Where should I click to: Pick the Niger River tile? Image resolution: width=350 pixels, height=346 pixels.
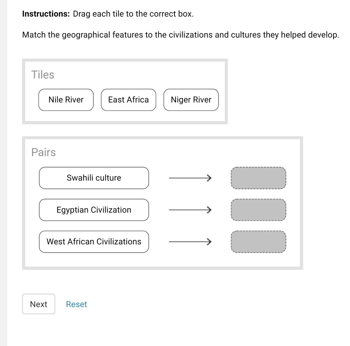click(191, 100)
